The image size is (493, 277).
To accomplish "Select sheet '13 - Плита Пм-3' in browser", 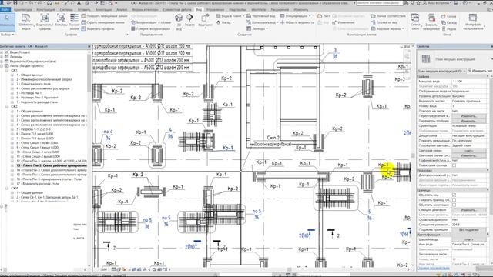I will [x=52, y=165].
